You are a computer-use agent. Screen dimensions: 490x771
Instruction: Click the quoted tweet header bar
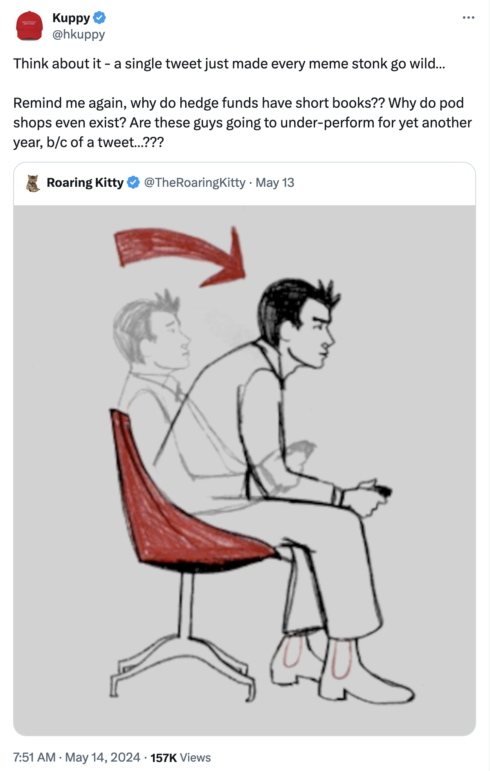coord(245,183)
